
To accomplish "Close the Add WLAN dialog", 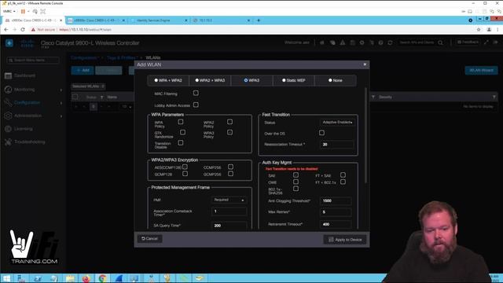I will [365, 64].
